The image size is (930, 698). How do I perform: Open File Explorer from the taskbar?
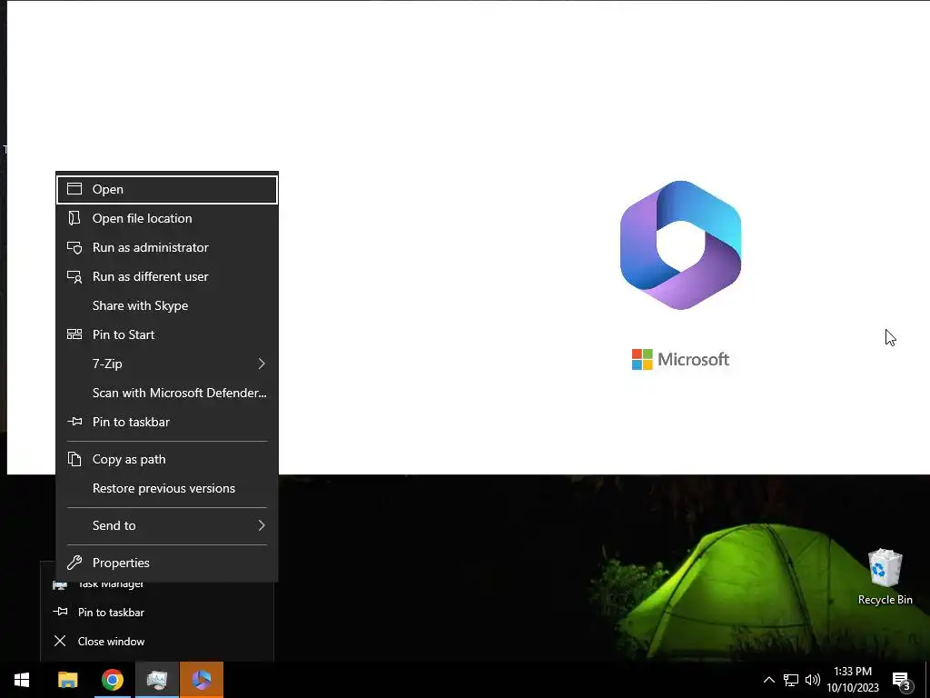coord(67,680)
